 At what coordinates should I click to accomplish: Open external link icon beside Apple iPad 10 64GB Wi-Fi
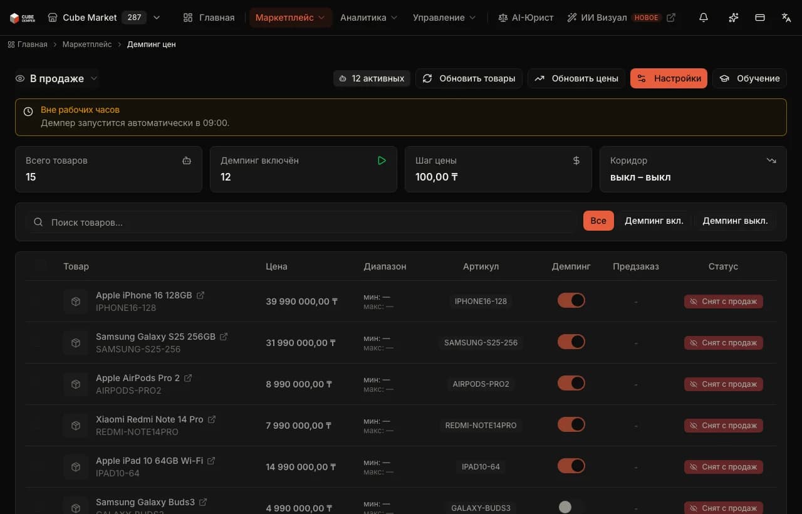(x=211, y=461)
